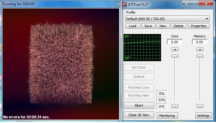Image resolution: width=216 pixels, height=123 pixels.
Task: Open profile Properties
Action: coord(199,26)
